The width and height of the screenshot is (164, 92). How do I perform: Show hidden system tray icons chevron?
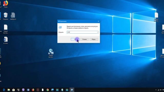156,90
